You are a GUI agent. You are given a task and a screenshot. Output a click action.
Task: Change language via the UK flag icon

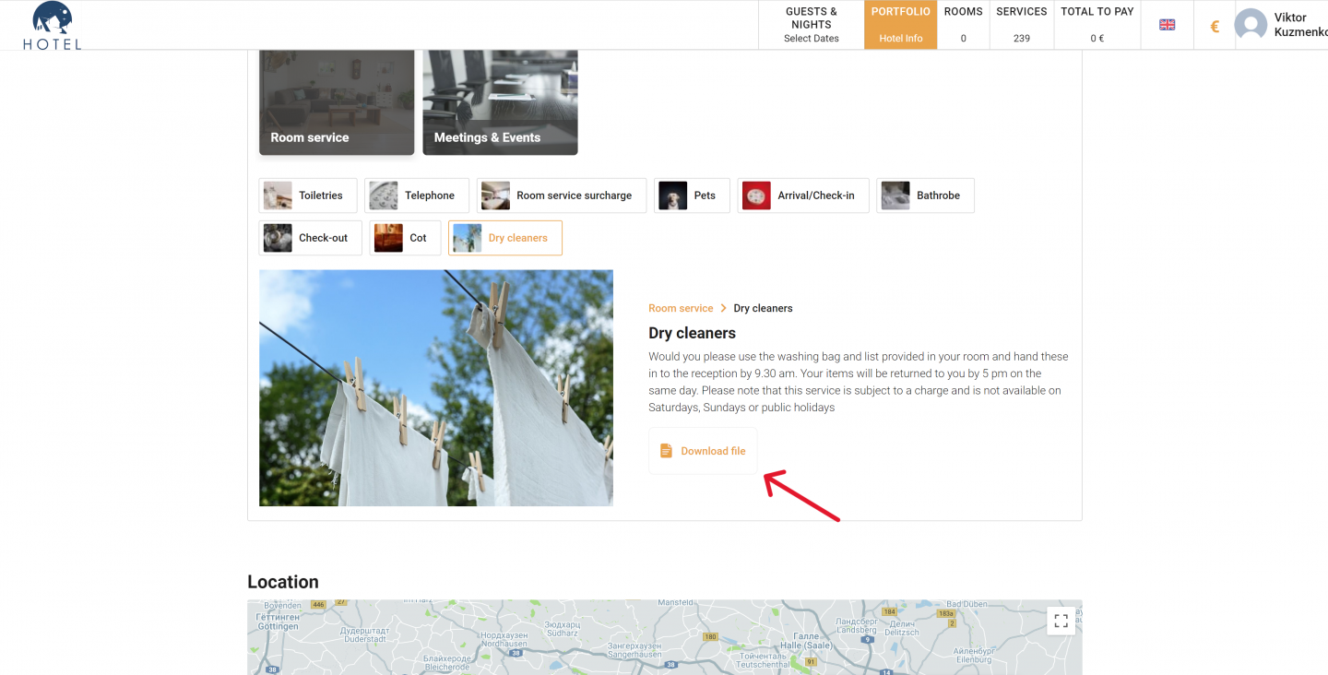click(1168, 25)
